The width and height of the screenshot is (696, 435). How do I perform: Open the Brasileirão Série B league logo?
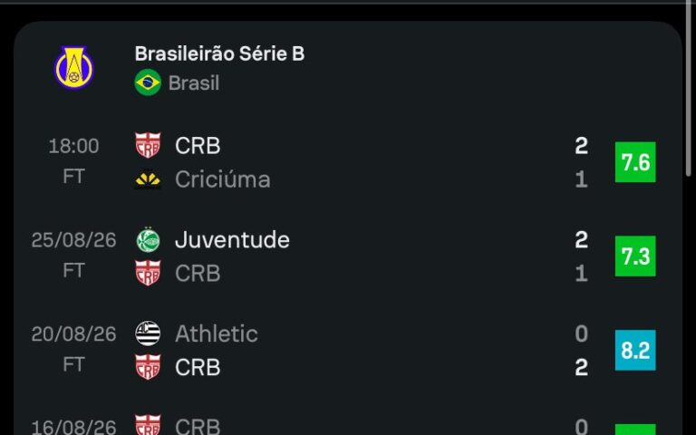tap(73, 68)
